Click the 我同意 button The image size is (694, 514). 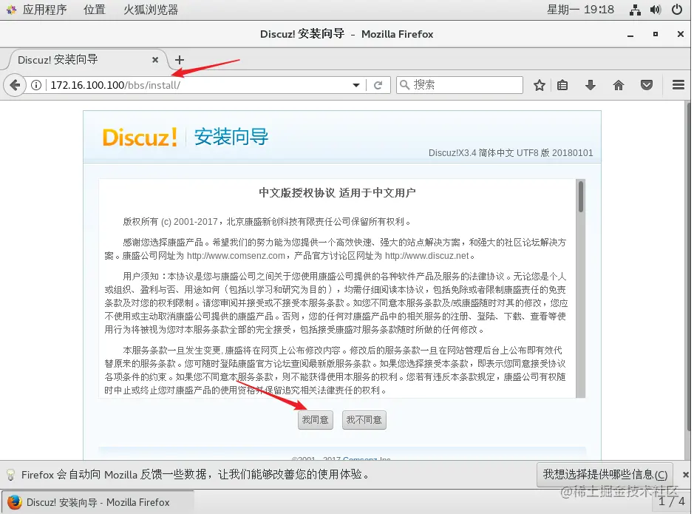point(315,419)
